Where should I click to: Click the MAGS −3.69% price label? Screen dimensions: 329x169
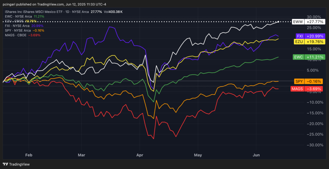click(x=307, y=89)
